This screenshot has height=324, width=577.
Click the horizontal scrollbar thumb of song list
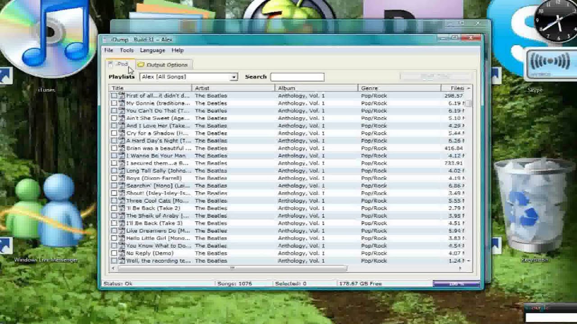coord(232,268)
